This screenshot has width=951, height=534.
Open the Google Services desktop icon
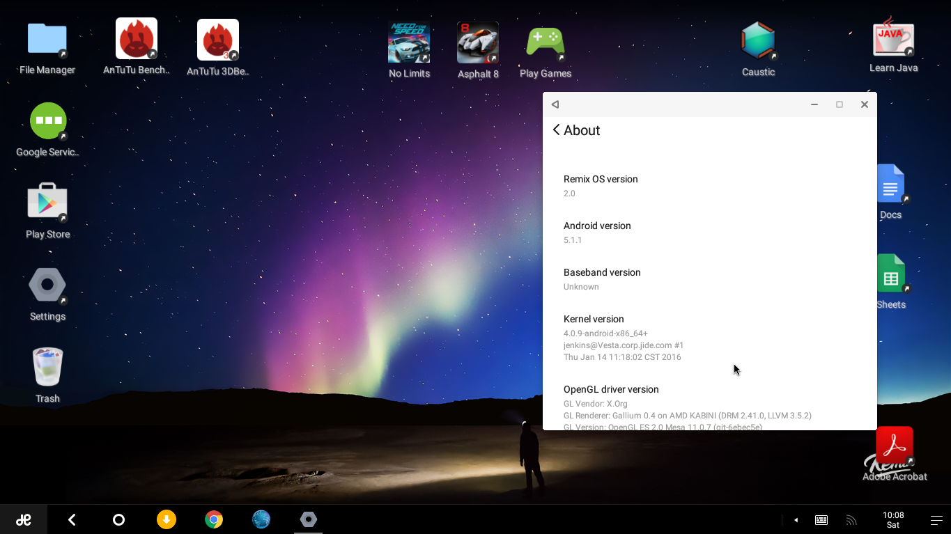[48, 121]
